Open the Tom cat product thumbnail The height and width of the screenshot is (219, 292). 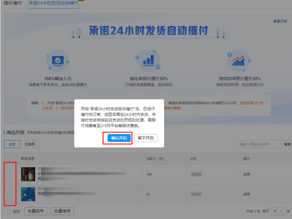28,194
